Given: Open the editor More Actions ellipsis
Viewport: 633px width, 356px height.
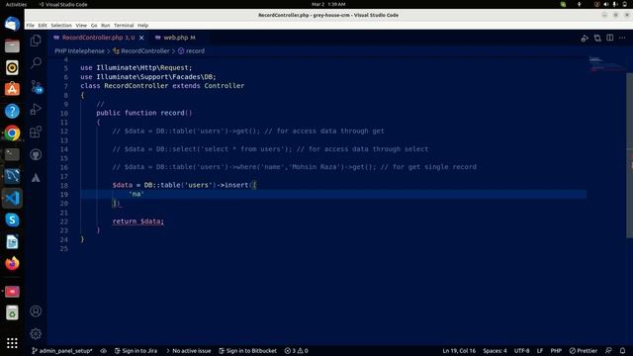Looking at the screenshot, I should coord(622,38).
